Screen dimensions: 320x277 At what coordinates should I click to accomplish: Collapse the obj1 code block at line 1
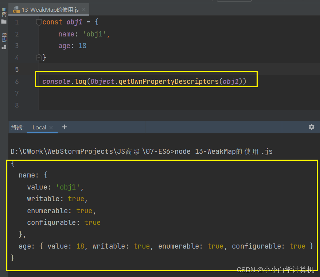39,22
